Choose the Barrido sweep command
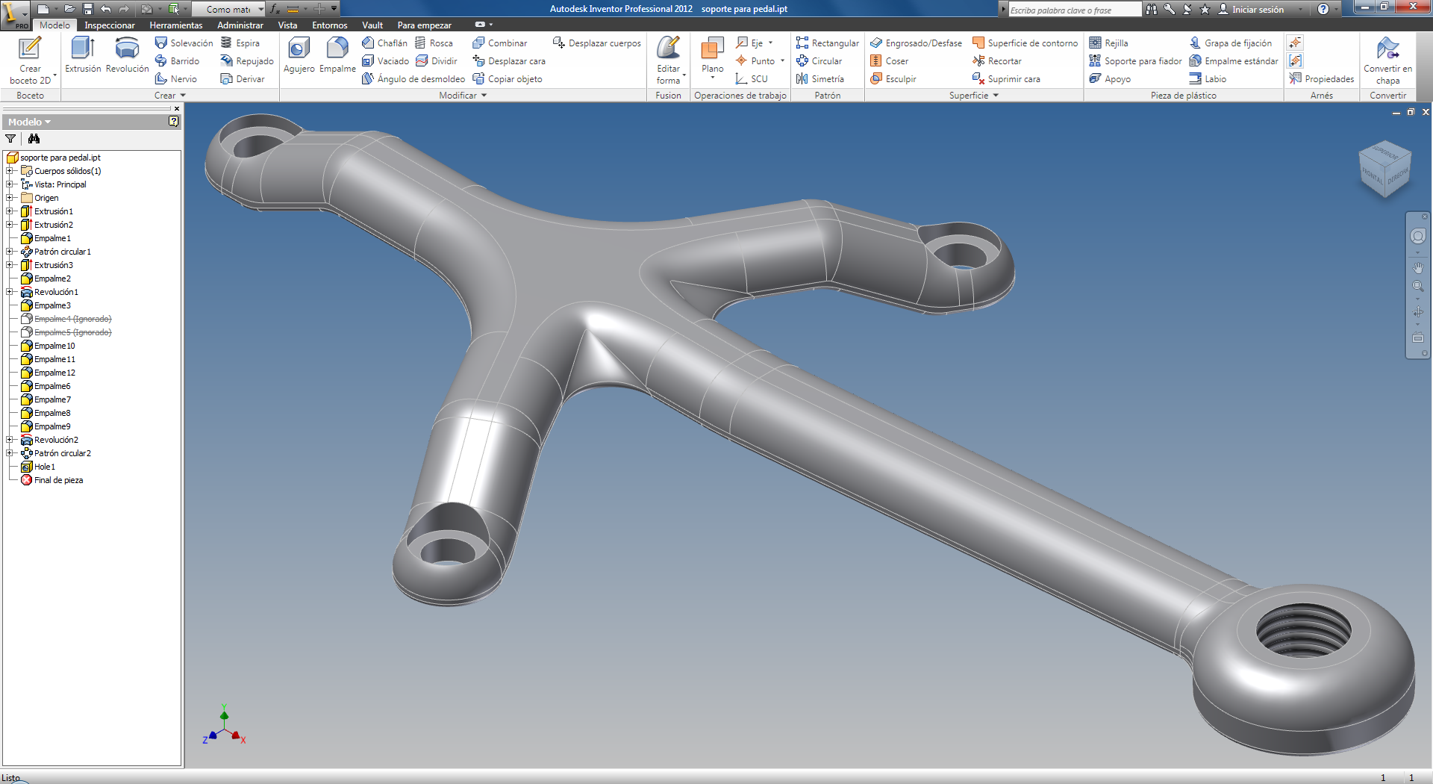Screen dimensions: 1433x784 (x=177, y=61)
